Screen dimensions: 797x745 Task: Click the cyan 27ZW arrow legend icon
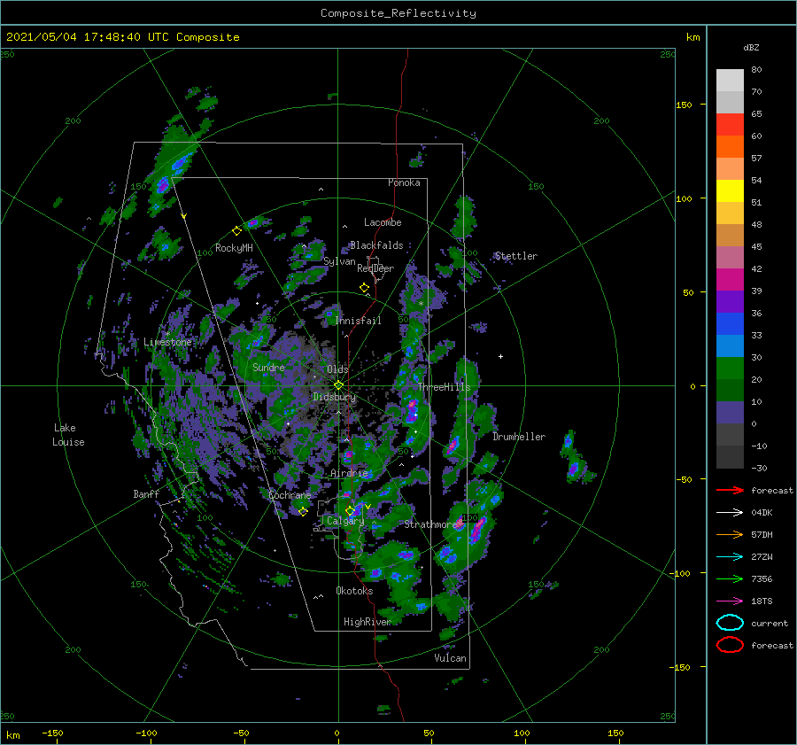pos(730,557)
